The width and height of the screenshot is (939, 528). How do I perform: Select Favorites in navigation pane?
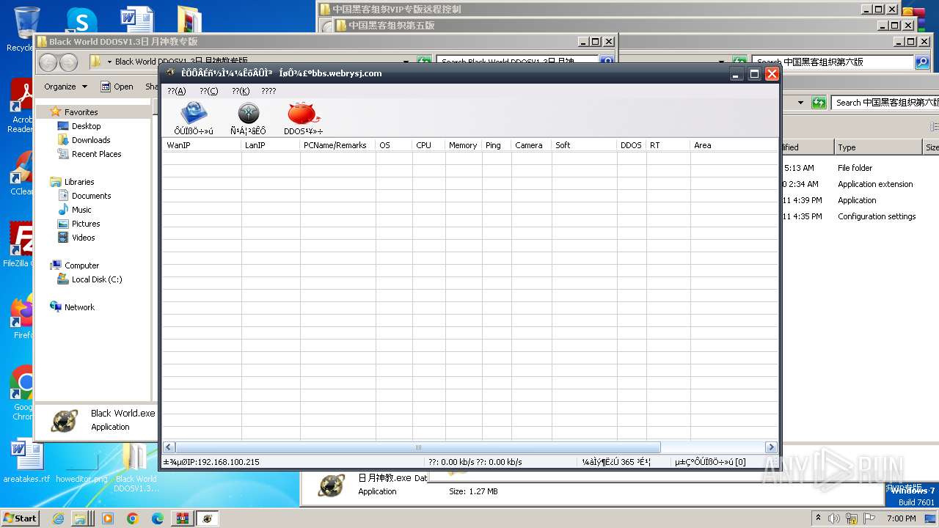[x=81, y=112]
